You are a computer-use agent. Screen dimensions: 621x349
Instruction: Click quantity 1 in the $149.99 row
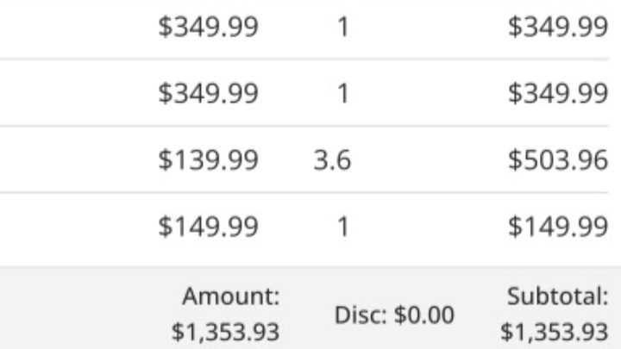click(343, 227)
